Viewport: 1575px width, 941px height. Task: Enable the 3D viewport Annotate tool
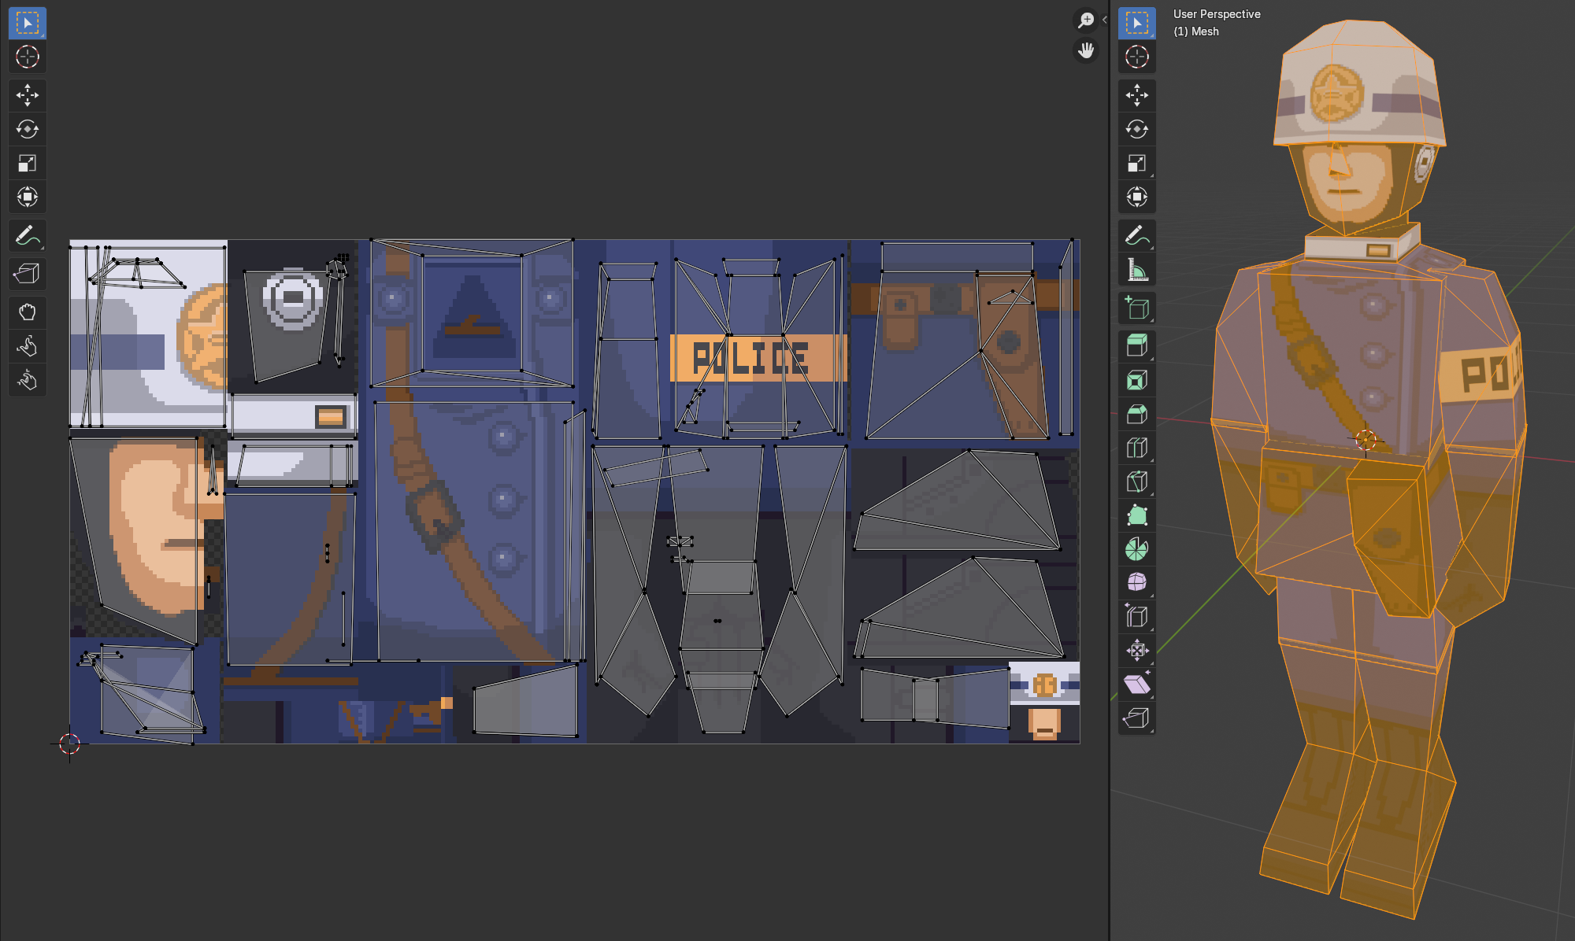[1137, 235]
